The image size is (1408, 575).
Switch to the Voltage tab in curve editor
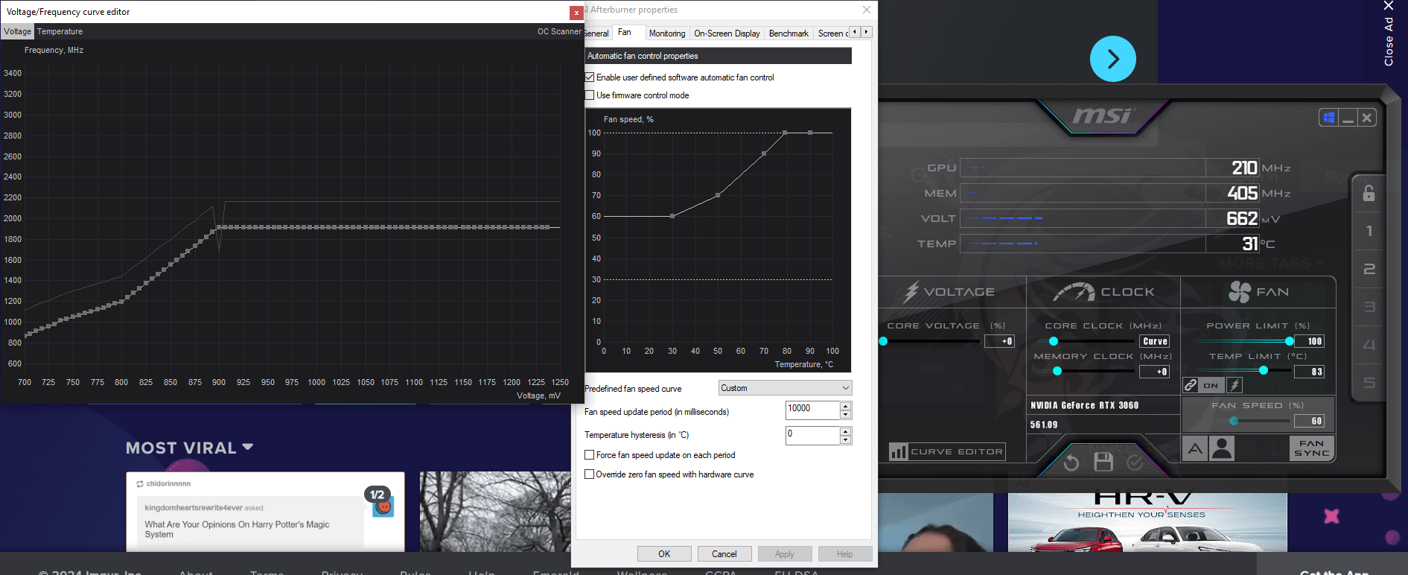coord(17,31)
